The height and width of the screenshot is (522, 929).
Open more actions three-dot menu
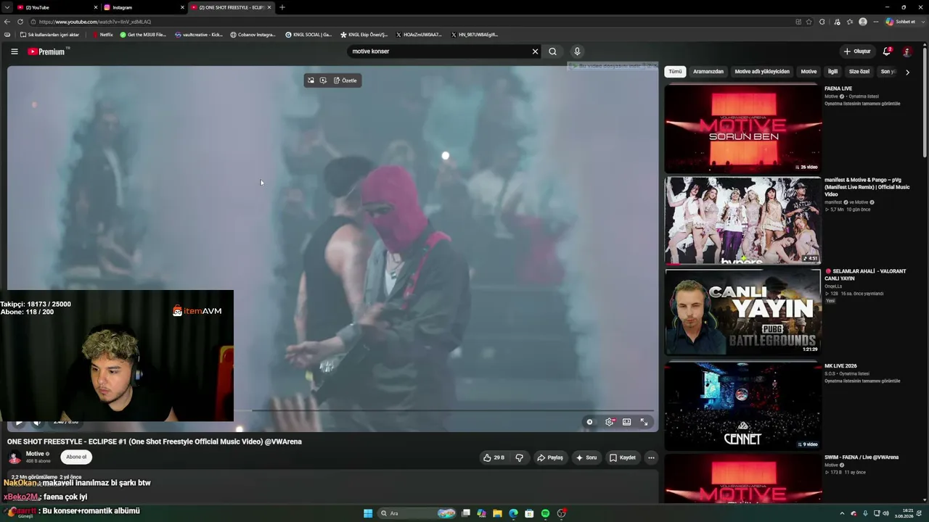pyautogui.click(x=651, y=457)
